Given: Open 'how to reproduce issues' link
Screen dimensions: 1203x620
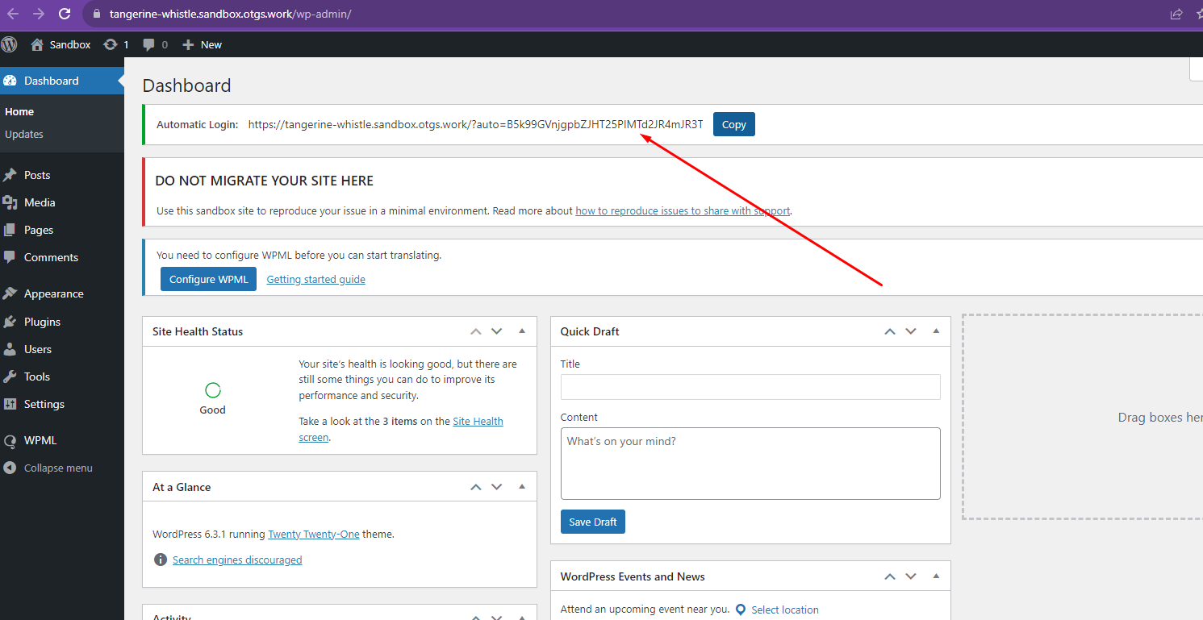Looking at the screenshot, I should pos(683,210).
